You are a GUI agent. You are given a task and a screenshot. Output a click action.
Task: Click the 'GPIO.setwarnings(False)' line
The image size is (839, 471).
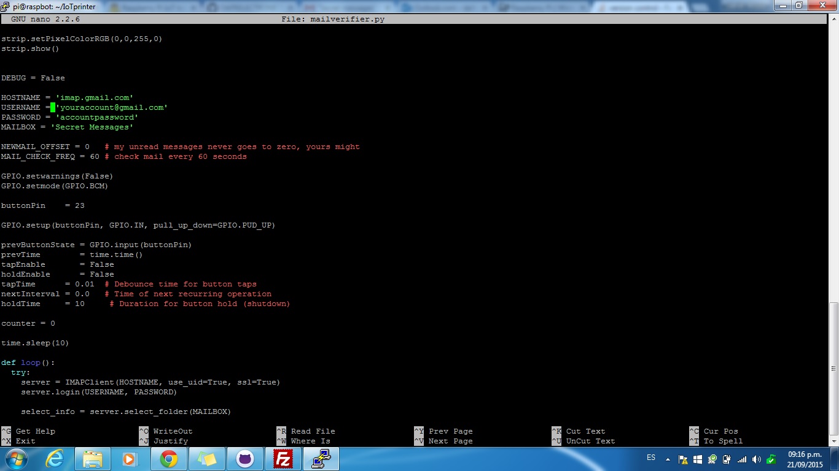tap(58, 176)
